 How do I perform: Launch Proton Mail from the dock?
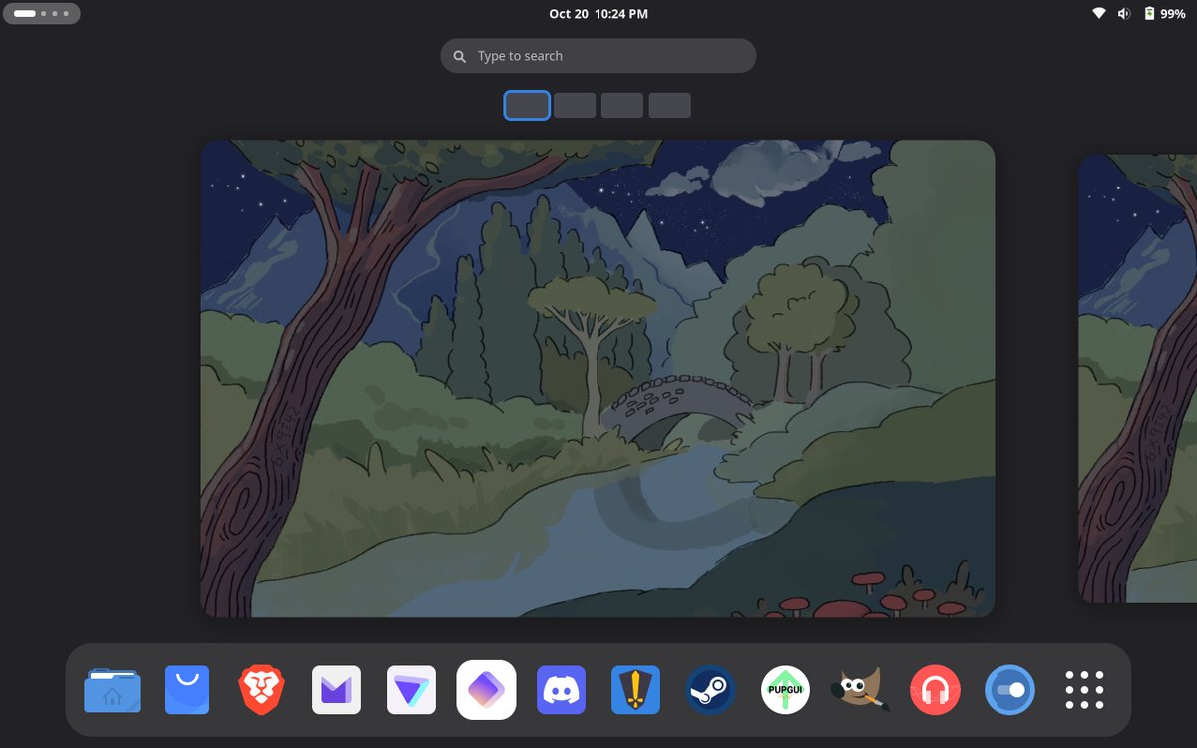tap(336, 690)
